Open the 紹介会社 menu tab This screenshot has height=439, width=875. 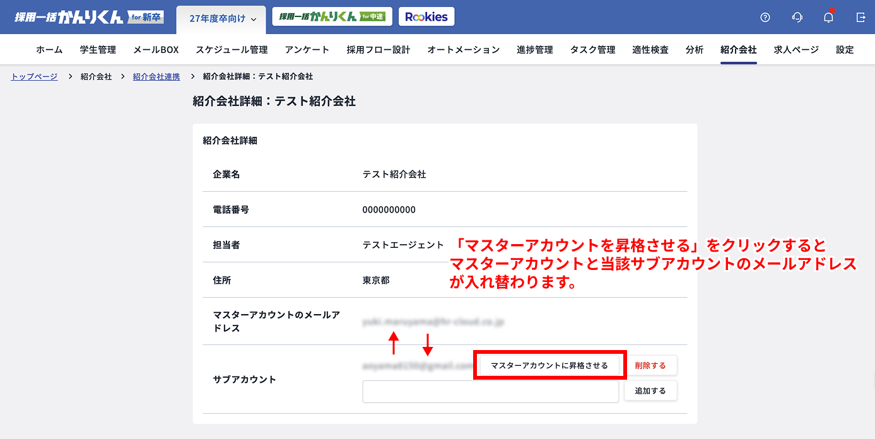coord(738,50)
